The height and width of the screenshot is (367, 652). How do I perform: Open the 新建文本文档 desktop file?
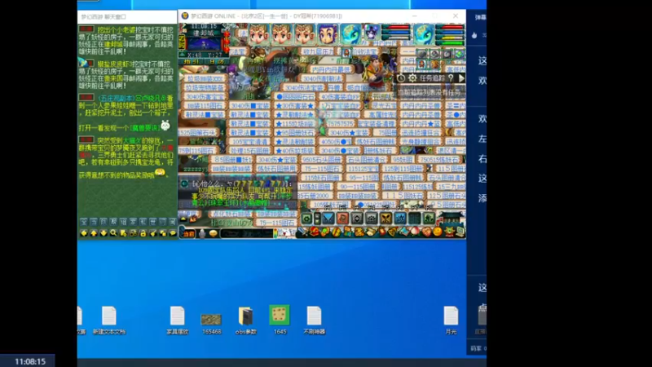point(109,321)
